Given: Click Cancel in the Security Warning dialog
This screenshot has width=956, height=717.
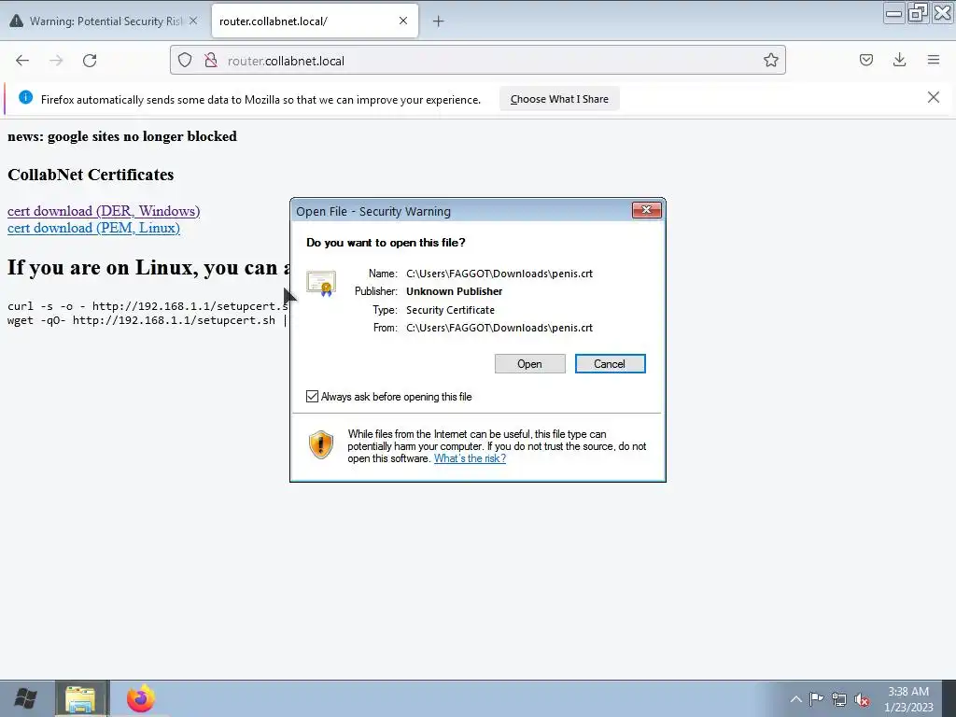Looking at the screenshot, I should click(610, 364).
